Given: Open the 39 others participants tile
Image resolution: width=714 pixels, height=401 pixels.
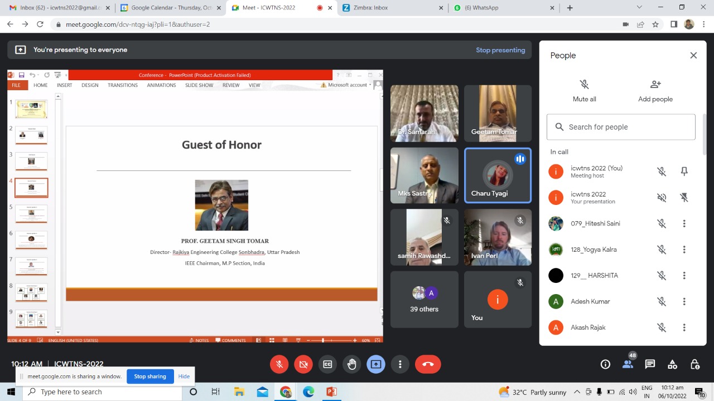Looking at the screenshot, I should 424,300.
